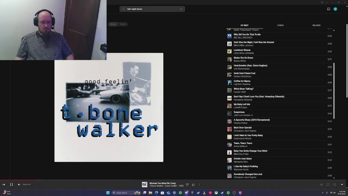This screenshot has width=348, height=196.
Task: Collapse the player page with the down arrow
Action: click(x=342, y=185)
